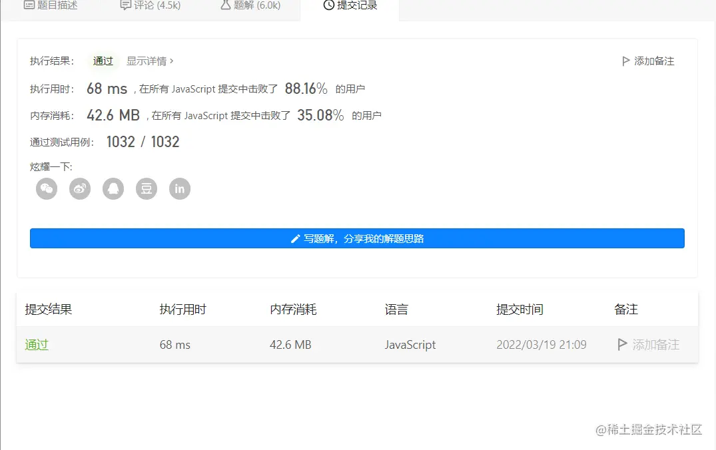Image resolution: width=716 pixels, height=450 pixels.
Task: Open the 题目描述 tab
Action: pos(51,5)
